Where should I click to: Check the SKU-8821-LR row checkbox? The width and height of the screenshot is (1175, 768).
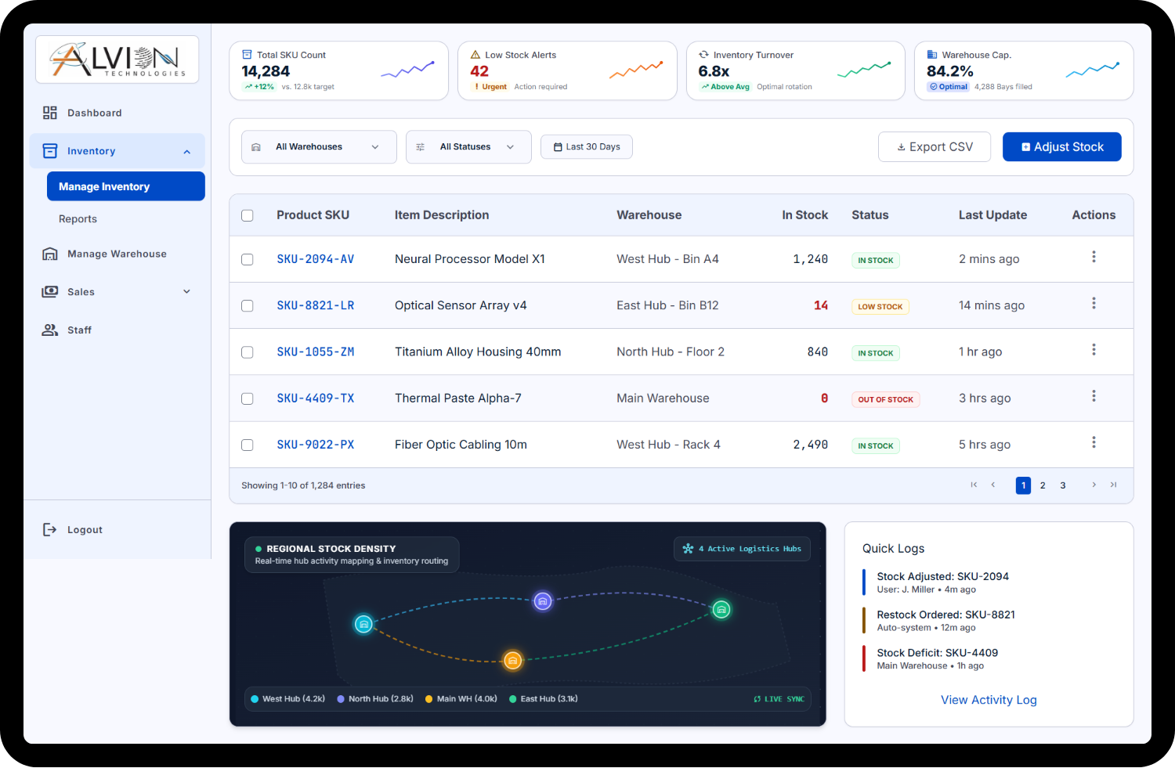(x=248, y=306)
